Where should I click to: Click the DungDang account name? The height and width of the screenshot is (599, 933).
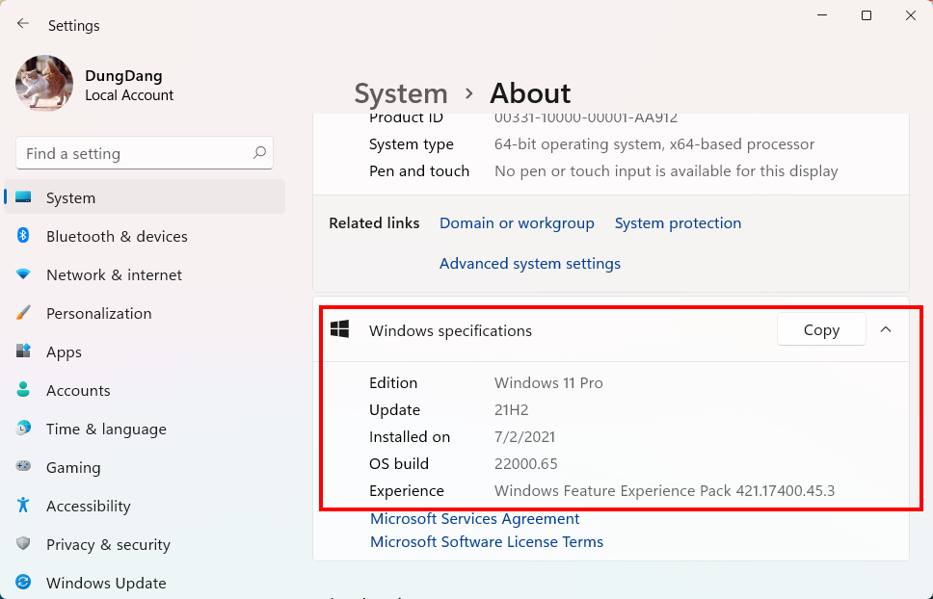123,75
